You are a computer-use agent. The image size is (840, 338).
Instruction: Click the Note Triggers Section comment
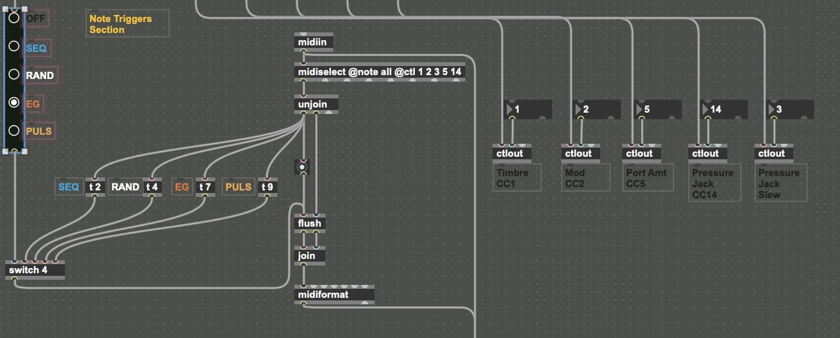126,24
